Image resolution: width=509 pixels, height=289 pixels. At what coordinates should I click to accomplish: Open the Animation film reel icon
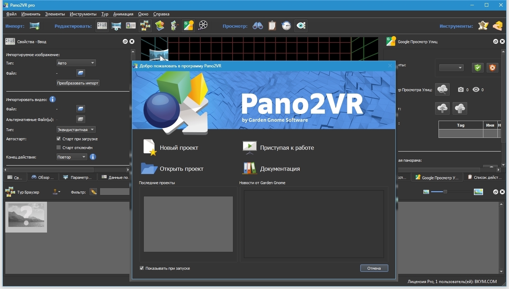tap(203, 26)
